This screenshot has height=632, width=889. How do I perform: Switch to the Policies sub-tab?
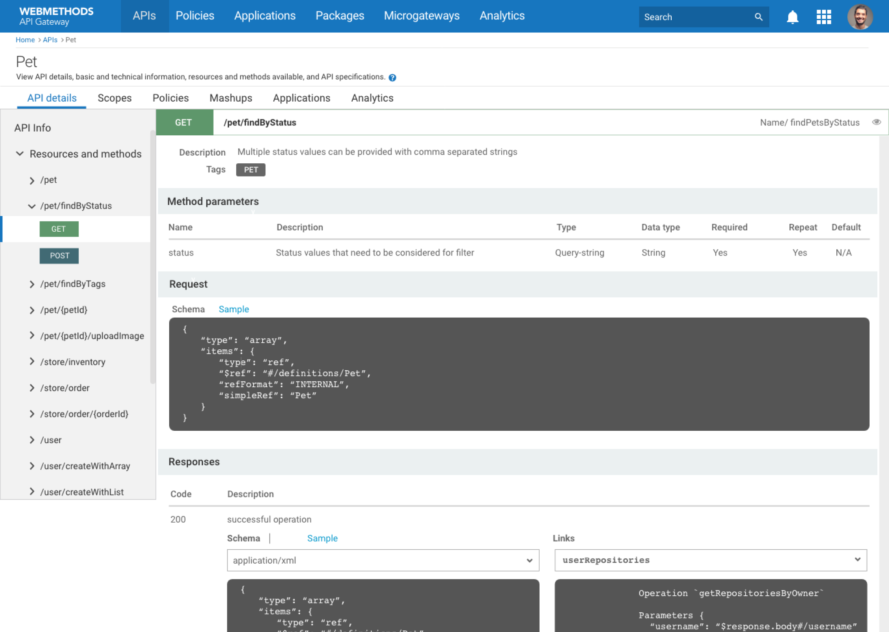tap(170, 98)
